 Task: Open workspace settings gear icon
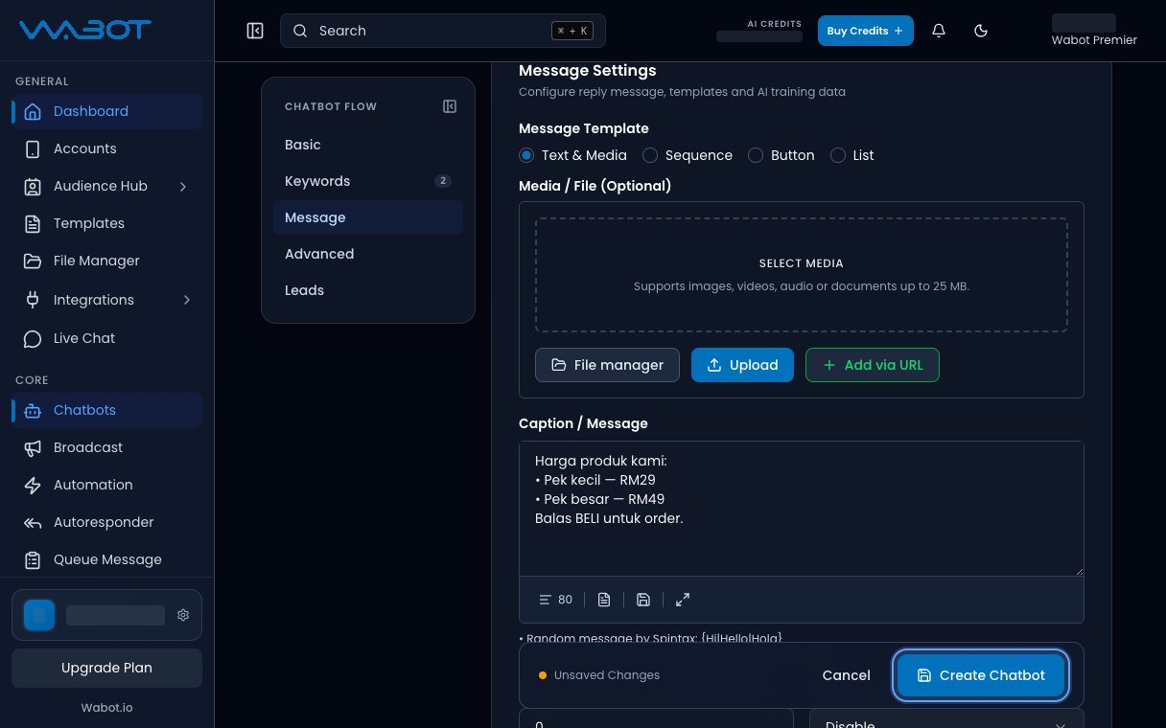(x=183, y=615)
